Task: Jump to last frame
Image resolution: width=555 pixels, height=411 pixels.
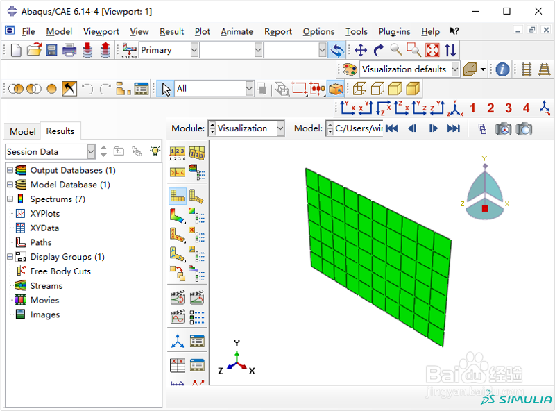Action: tap(454, 128)
